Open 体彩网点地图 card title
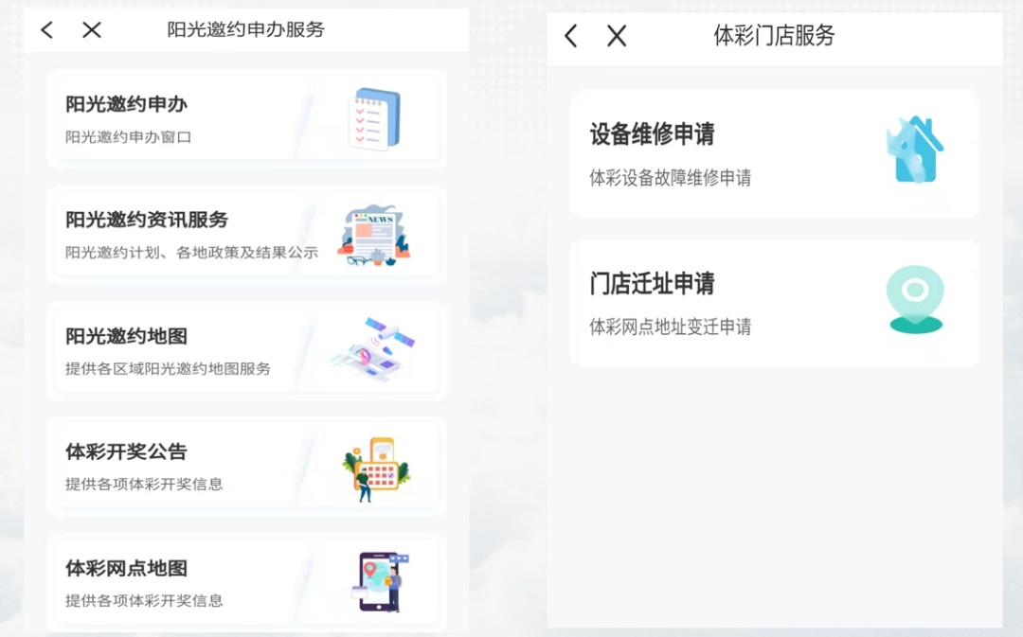 pos(127,568)
